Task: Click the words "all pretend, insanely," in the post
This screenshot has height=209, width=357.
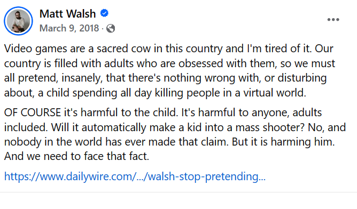Action: 53,78
